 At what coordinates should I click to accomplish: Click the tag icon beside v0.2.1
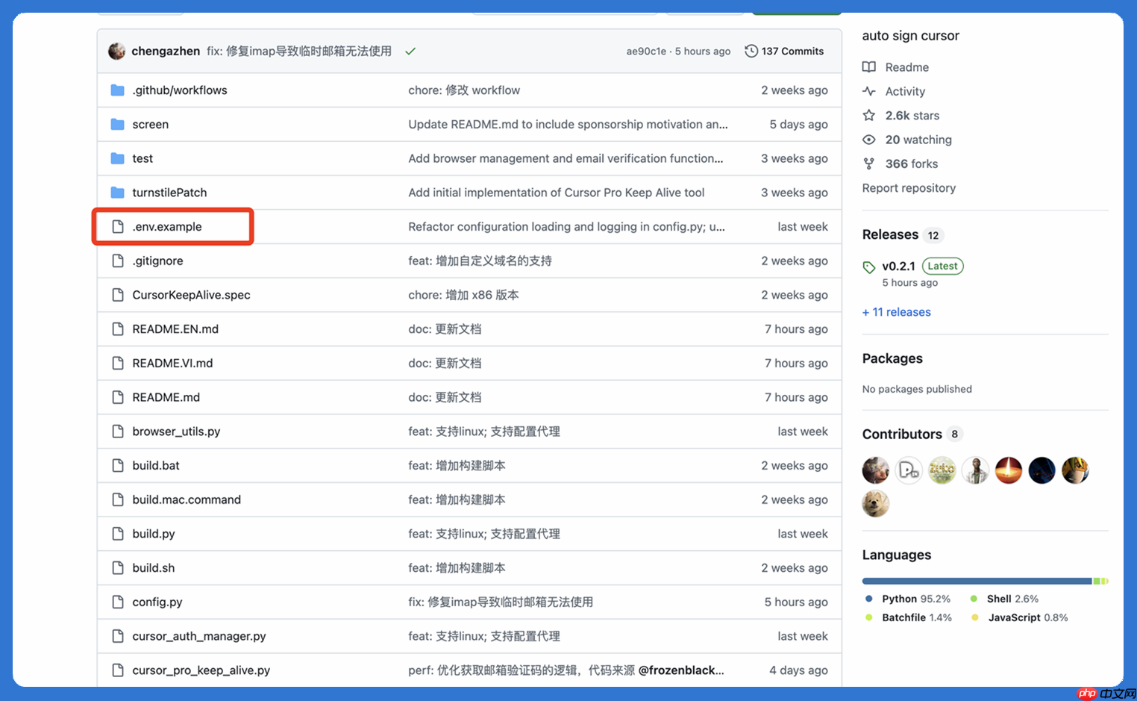[x=869, y=267]
